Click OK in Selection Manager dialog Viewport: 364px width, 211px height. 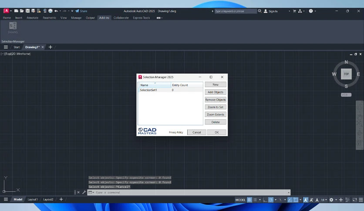pyautogui.click(x=216, y=132)
